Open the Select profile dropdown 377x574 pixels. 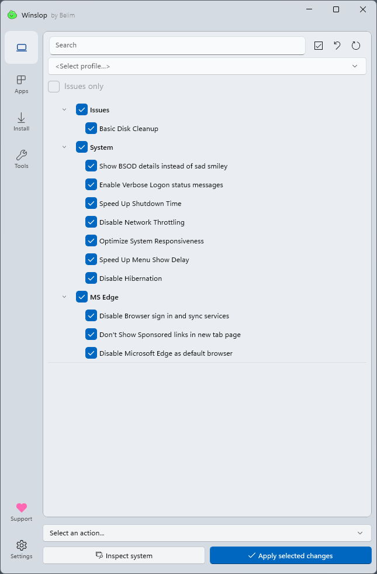pos(207,66)
